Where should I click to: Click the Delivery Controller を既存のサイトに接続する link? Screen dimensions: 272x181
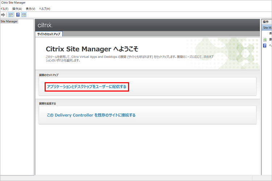pyautogui.click(x=91, y=115)
